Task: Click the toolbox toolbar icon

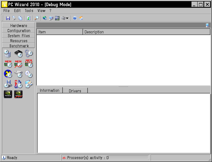Action: [63, 18]
